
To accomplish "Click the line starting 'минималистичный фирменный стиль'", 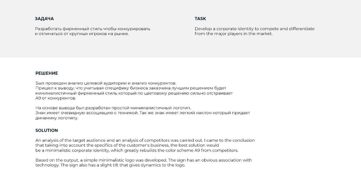I will [134, 93].
